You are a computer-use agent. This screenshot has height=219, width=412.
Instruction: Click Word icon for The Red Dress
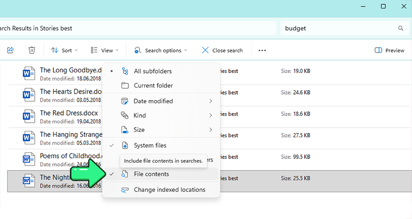[x=29, y=116]
